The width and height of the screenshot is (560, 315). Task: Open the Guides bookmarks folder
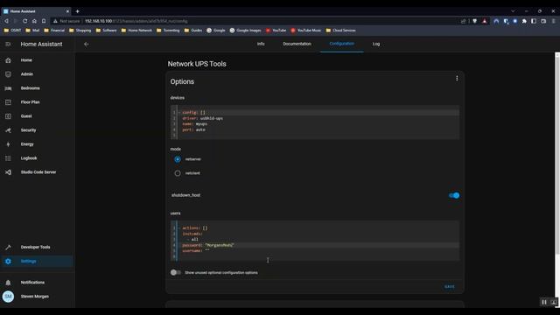(193, 31)
